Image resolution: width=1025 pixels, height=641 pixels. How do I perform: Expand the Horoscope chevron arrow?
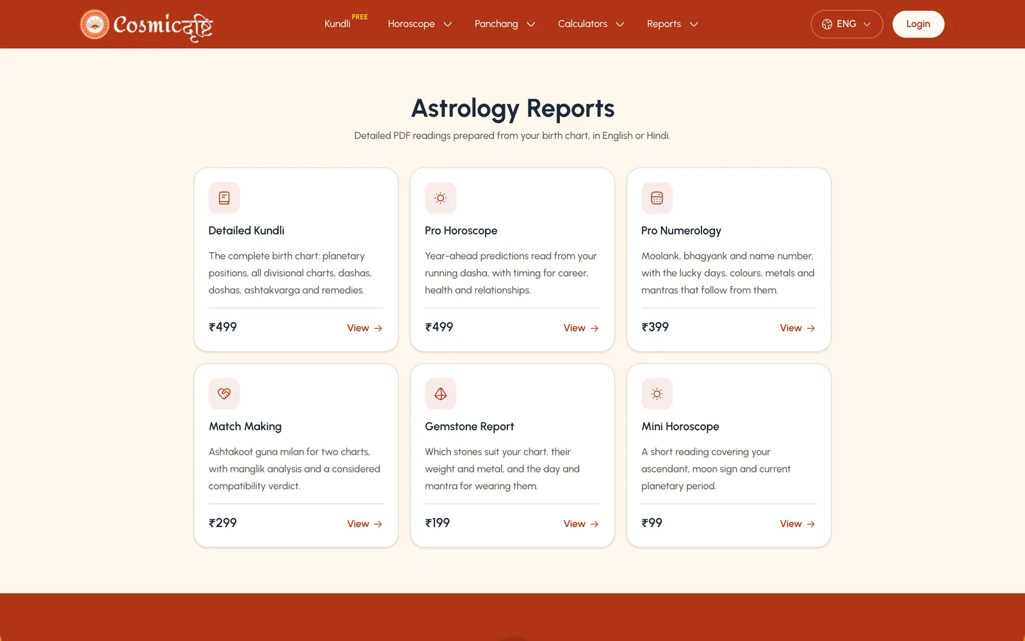click(448, 24)
